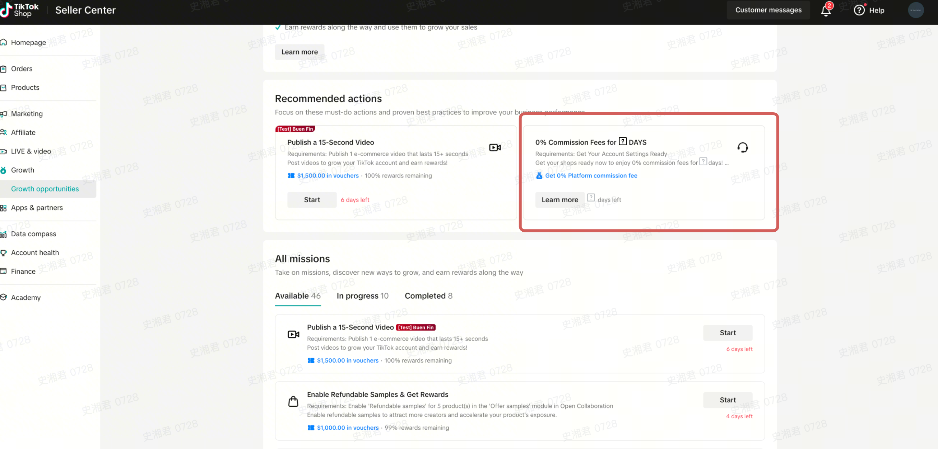The width and height of the screenshot is (938, 449).
Task: Click the headset icon on commission card
Action: (x=742, y=147)
